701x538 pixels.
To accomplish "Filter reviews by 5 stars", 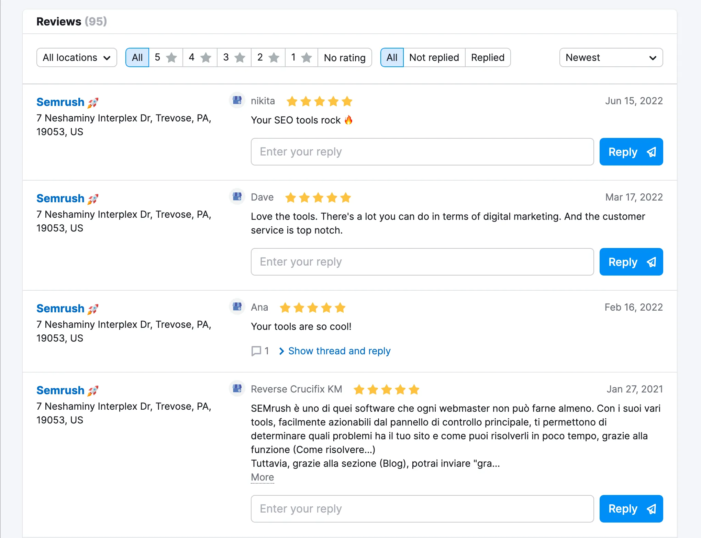I will coord(166,57).
